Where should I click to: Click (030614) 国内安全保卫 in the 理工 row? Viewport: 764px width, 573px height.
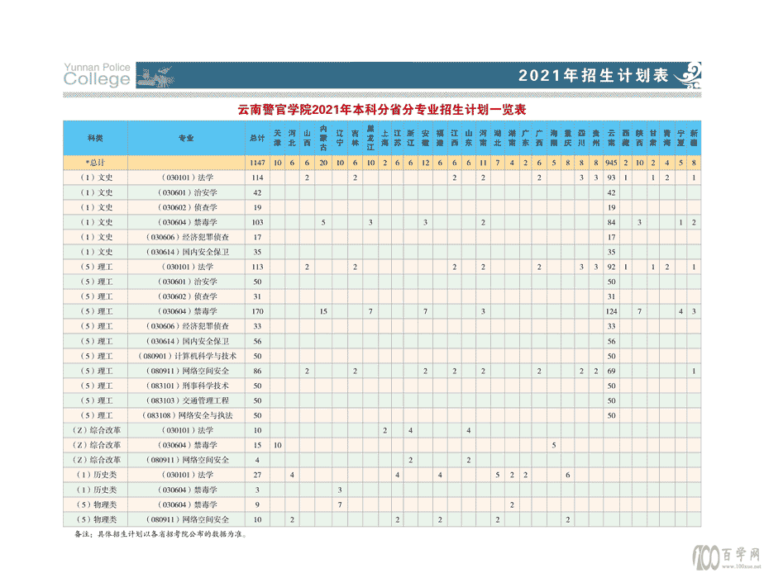[187, 342]
